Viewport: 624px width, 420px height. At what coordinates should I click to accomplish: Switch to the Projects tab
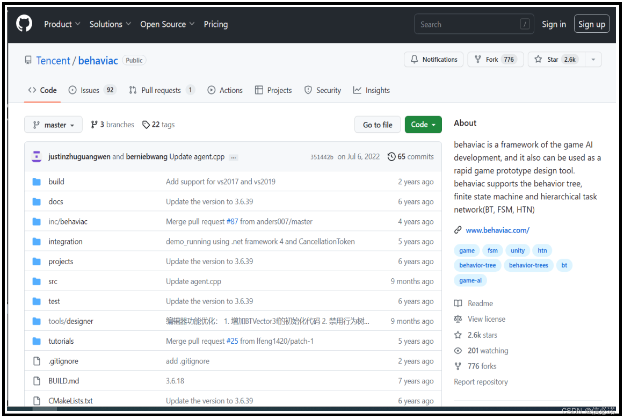[273, 90]
